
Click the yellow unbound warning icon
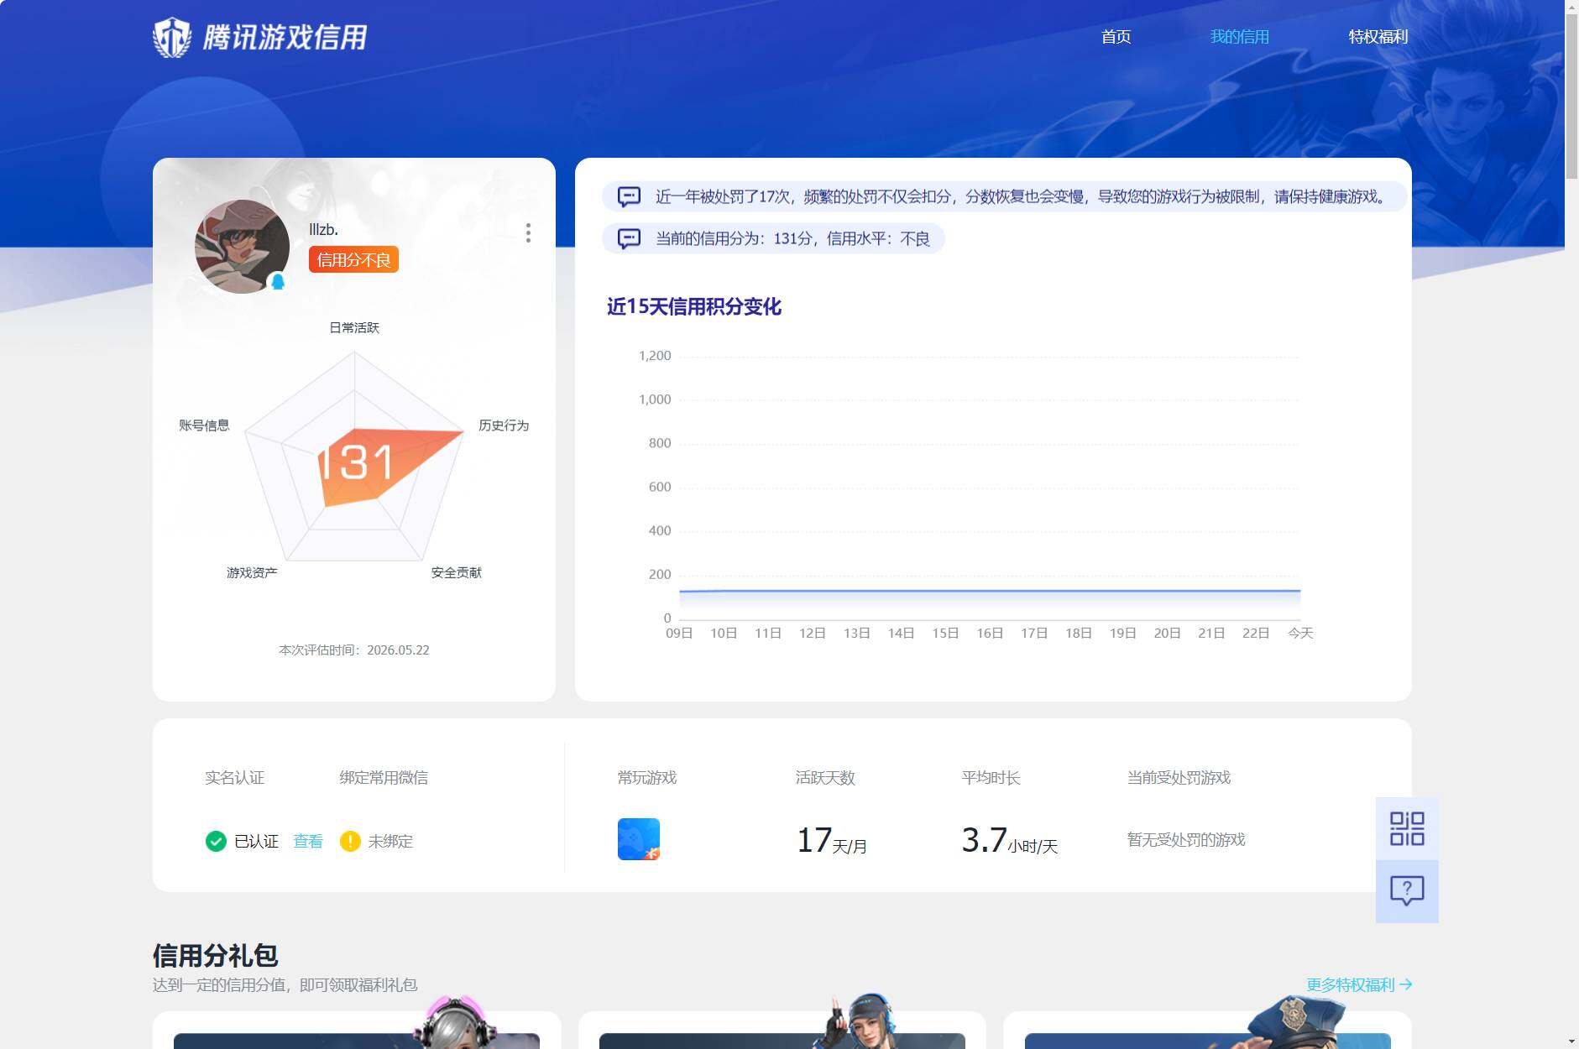[x=350, y=841]
